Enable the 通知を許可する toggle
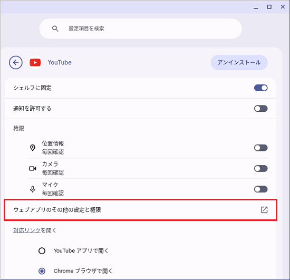Screen dimensions: 290x280 261,109
